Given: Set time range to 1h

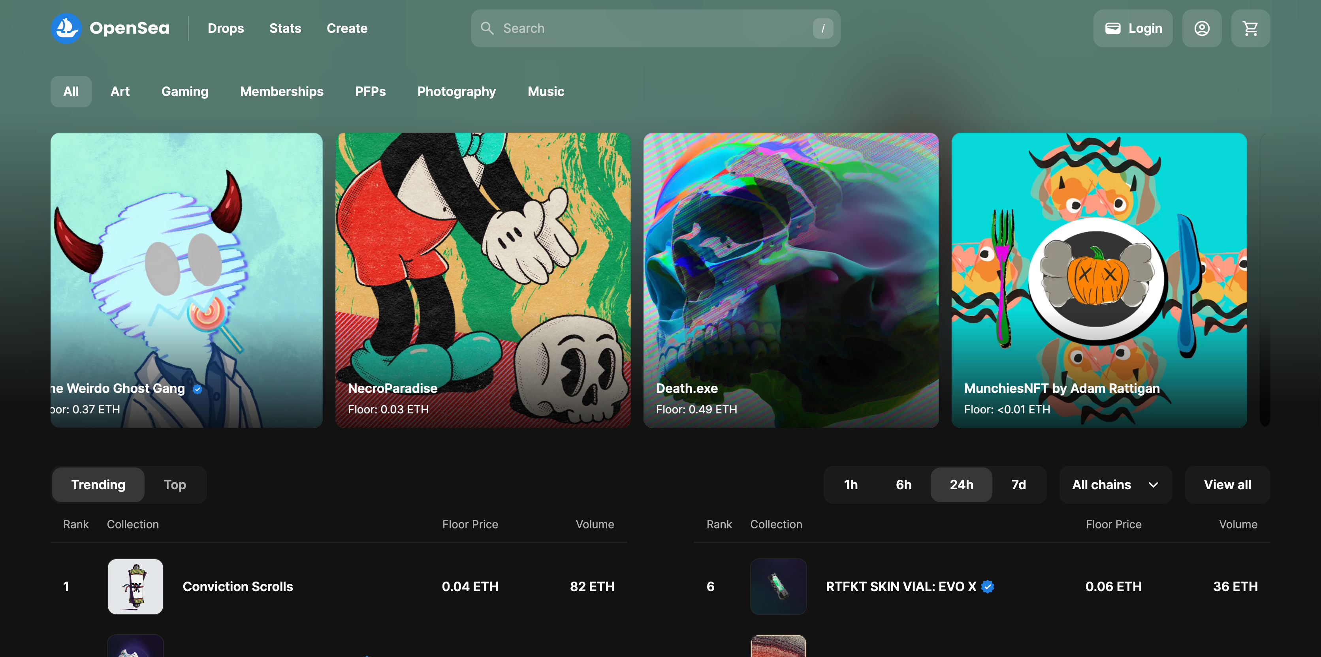Looking at the screenshot, I should click(851, 484).
